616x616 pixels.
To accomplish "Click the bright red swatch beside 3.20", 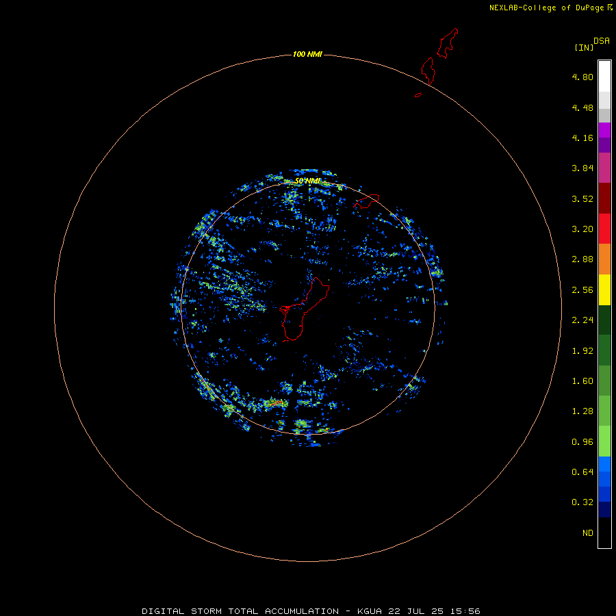I will [604, 229].
